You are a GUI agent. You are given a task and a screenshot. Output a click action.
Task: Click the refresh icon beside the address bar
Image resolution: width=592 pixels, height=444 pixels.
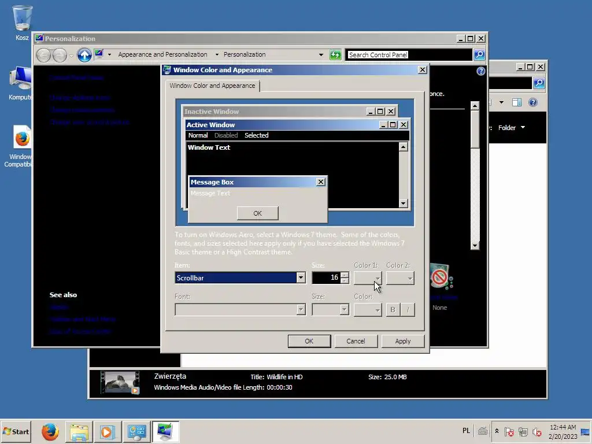(x=335, y=55)
